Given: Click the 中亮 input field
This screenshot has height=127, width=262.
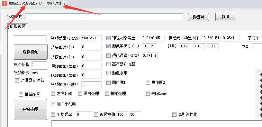Looking at the screenshot, I should [x=257, y=46].
